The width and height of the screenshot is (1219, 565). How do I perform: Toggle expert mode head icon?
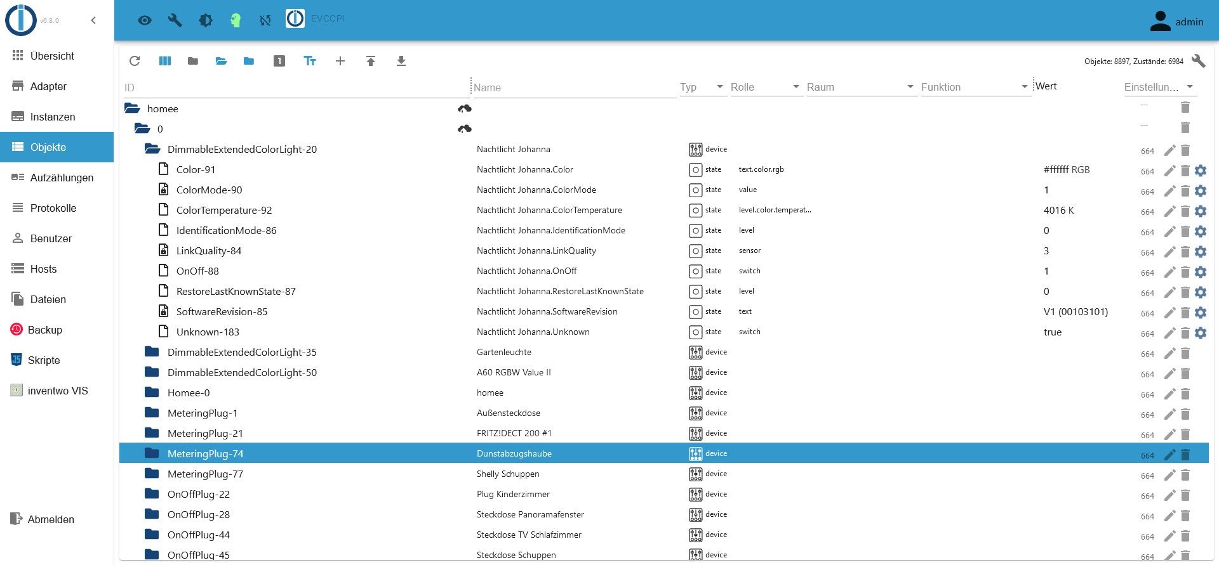point(236,20)
